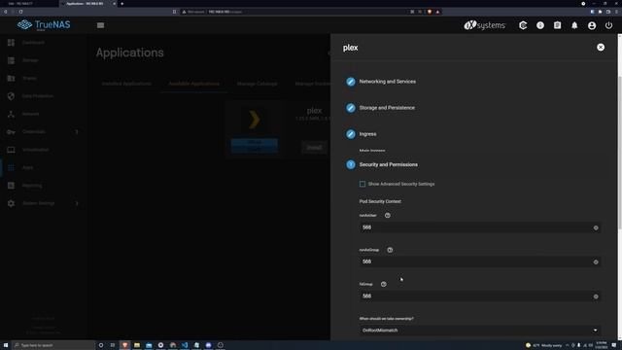Open the Ingress section label
The width and height of the screenshot is (622, 350).
367,134
